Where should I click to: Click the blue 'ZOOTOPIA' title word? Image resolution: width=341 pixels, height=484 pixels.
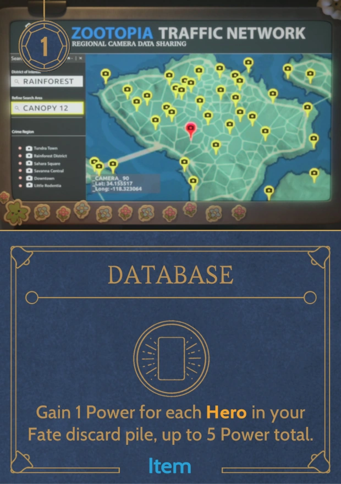[x=112, y=34]
